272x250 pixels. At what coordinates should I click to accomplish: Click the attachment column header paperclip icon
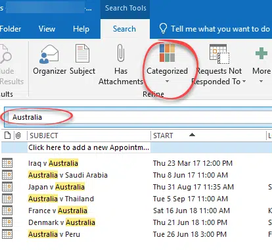[x=18, y=136]
